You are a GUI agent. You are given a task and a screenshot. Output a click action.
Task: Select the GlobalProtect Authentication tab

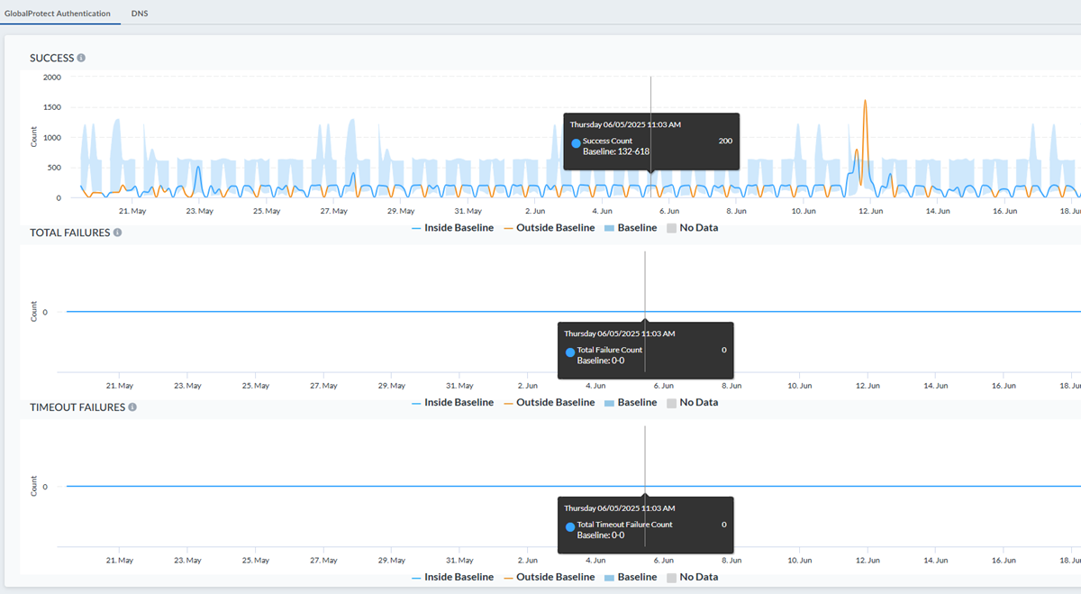click(58, 14)
